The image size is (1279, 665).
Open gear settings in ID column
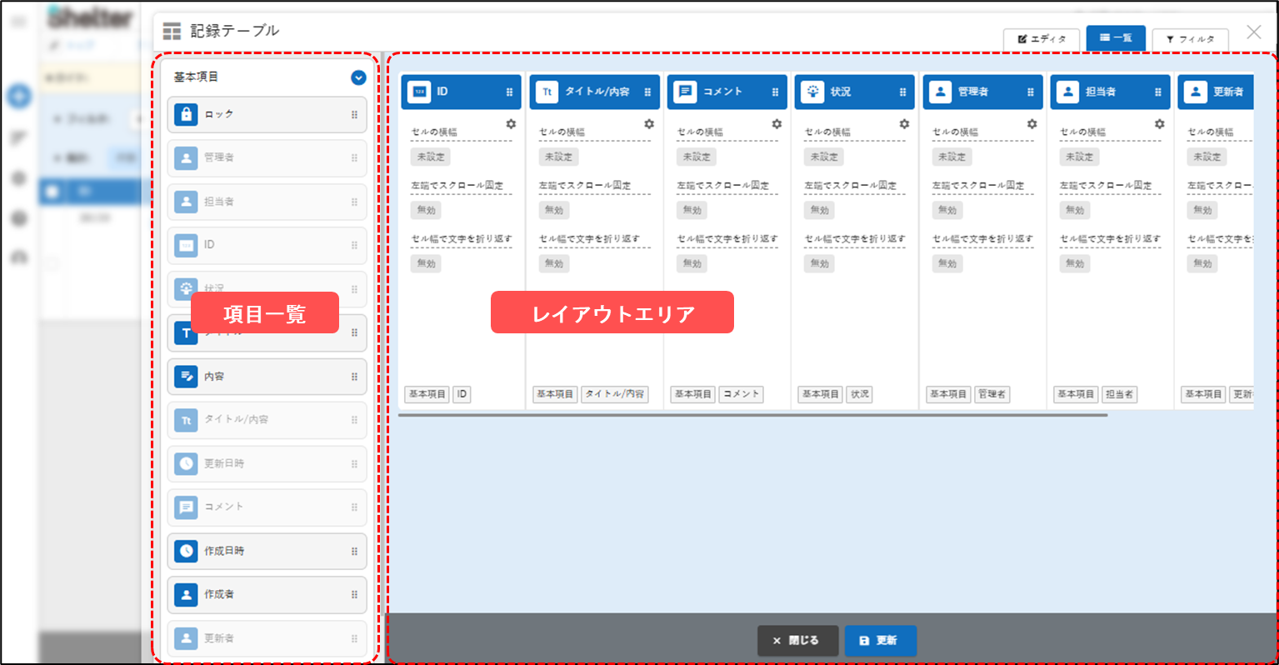511,124
